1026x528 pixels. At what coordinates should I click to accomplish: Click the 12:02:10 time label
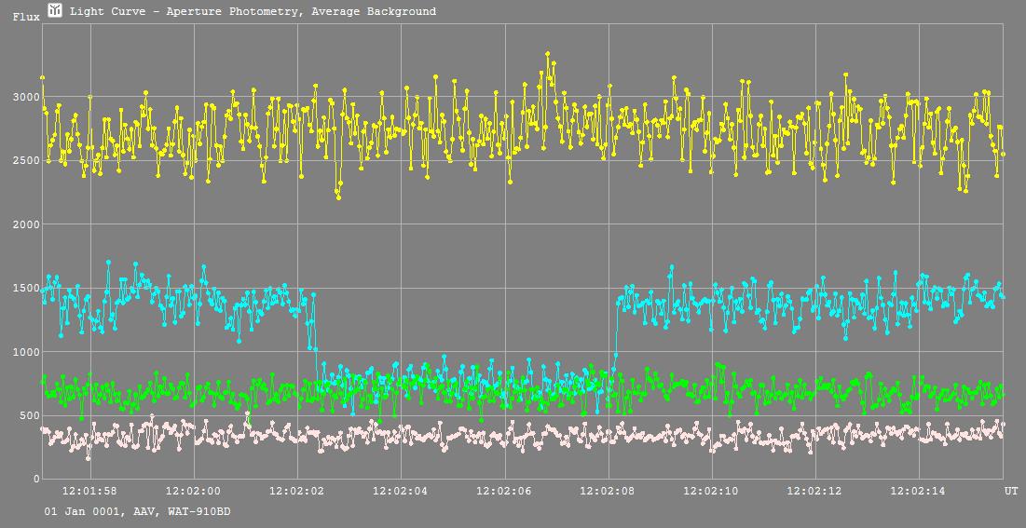pyautogui.click(x=712, y=491)
